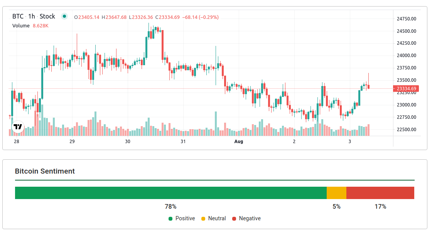
Task: Click the Volume indicator label
Action: click(x=21, y=25)
